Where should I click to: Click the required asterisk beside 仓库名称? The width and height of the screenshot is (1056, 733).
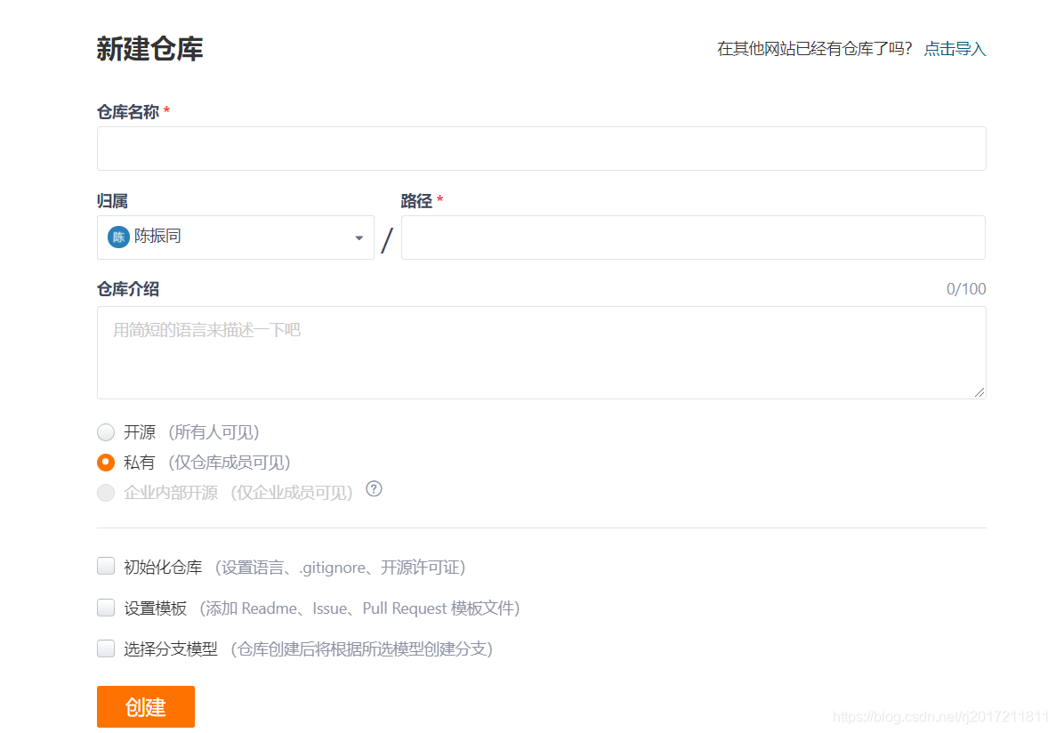coord(169,110)
